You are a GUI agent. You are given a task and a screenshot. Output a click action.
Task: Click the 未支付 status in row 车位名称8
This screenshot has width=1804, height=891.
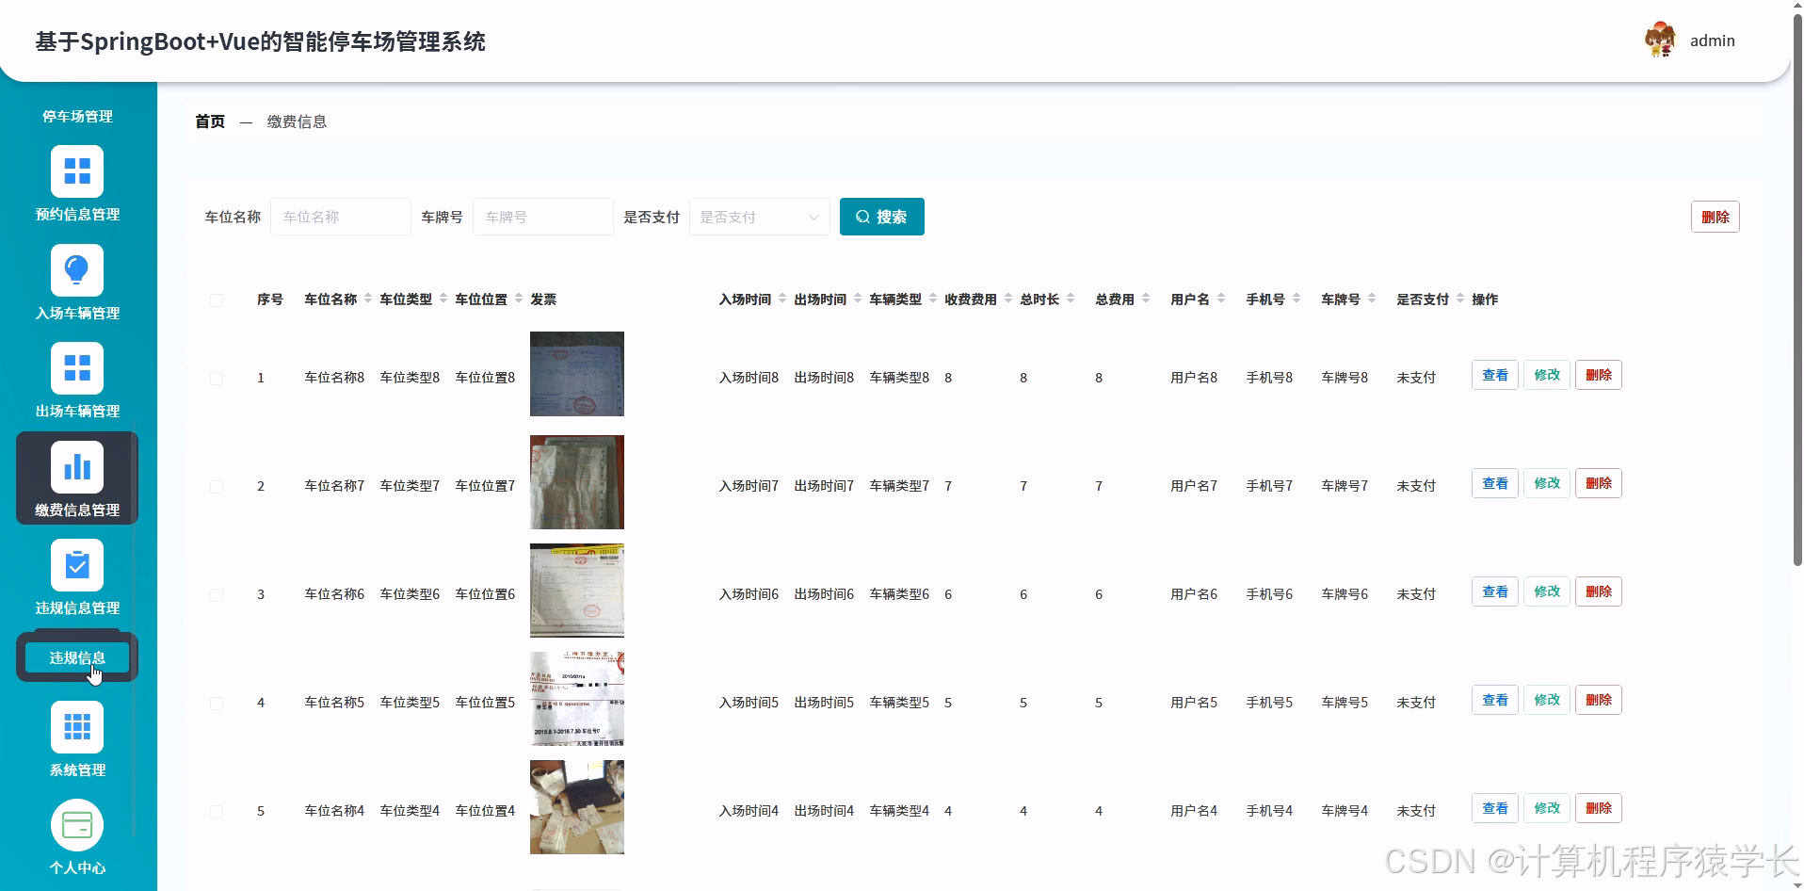click(1416, 378)
